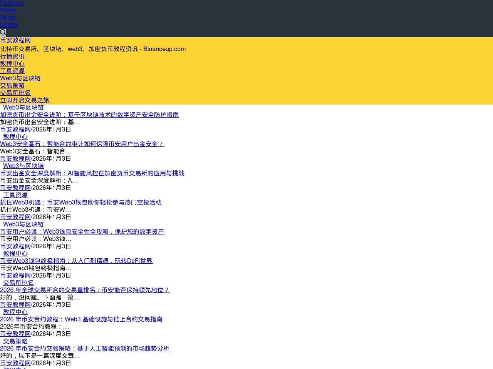Open article 加密货币出金安全进阶 on blockchain asset protection
Screen dimensions: 493x369
[x=89, y=115]
